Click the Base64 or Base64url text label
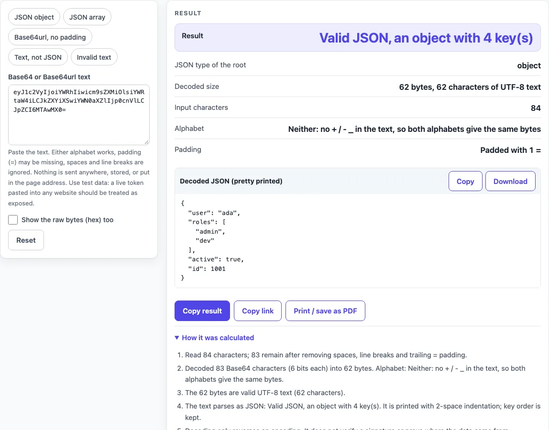Viewport: 549px width, 430px height. [49, 77]
